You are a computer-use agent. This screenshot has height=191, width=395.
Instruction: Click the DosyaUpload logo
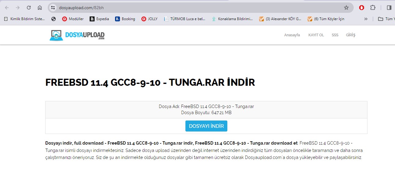77,35
